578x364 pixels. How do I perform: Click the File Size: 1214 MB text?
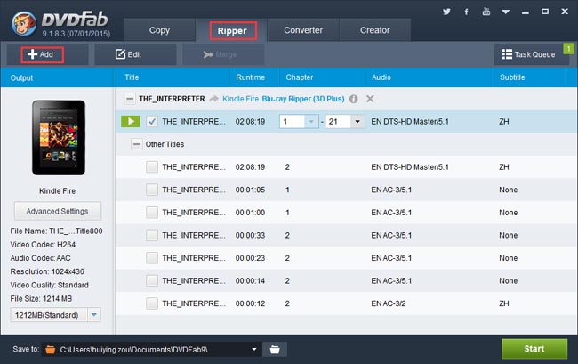41,299
